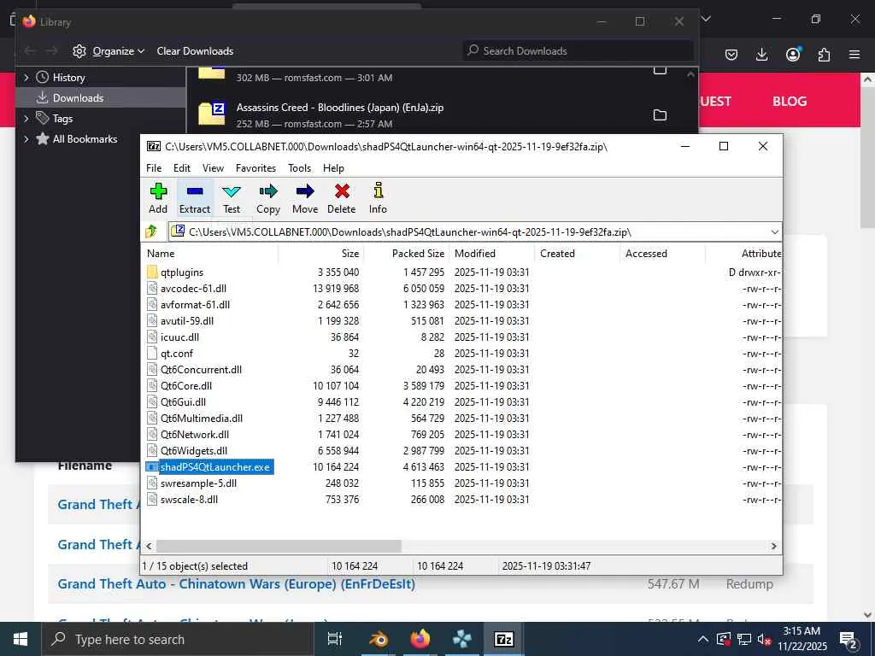
Task: Show hidden system tray icons
Action: click(x=703, y=639)
